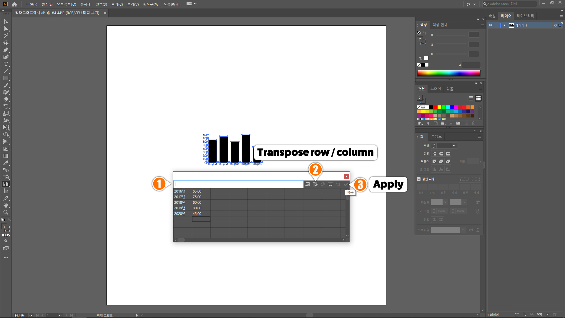Close the graph data window
The width and height of the screenshot is (565, 318).
tap(346, 176)
